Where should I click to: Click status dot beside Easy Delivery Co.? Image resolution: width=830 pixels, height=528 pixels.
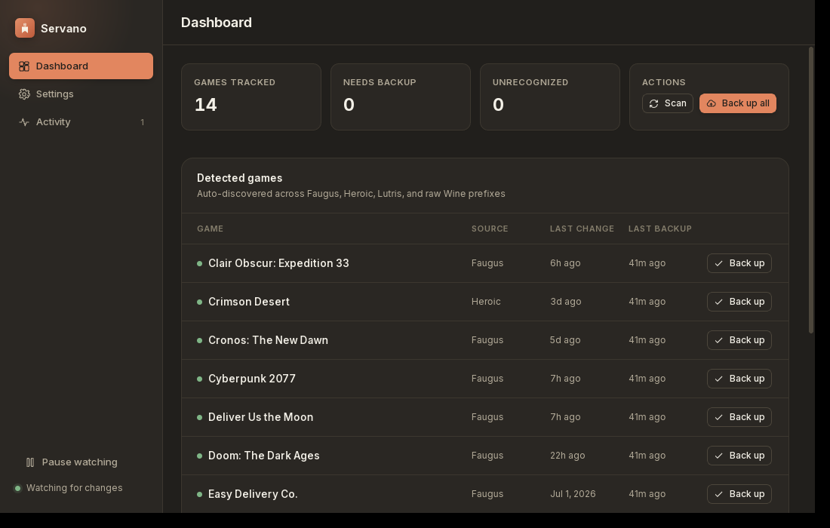199,494
